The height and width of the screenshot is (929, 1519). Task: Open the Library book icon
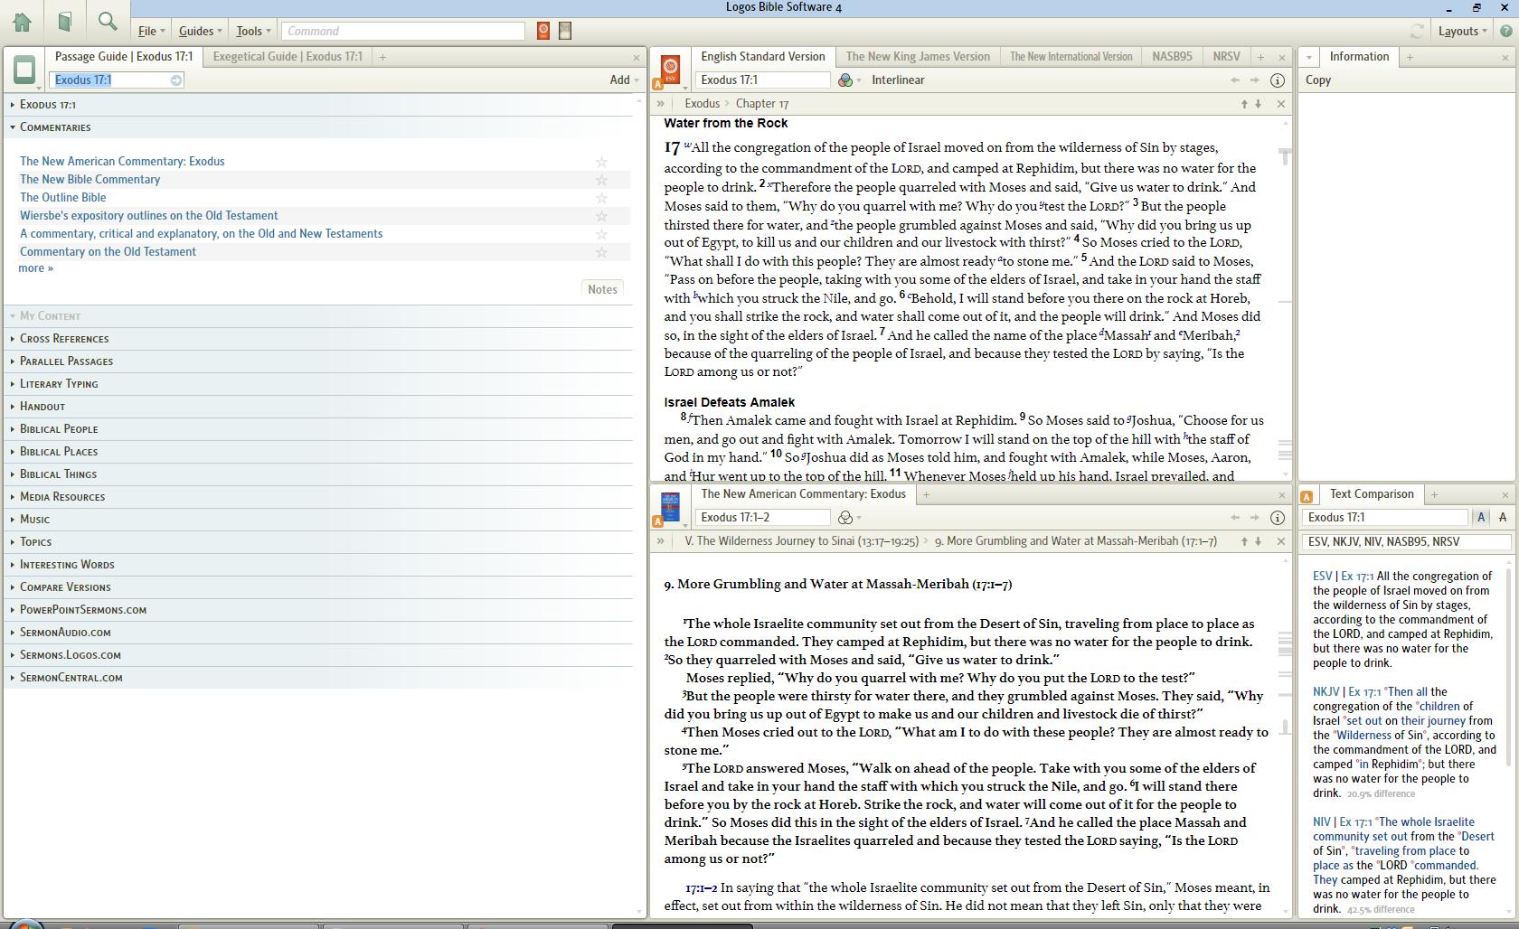[64, 23]
